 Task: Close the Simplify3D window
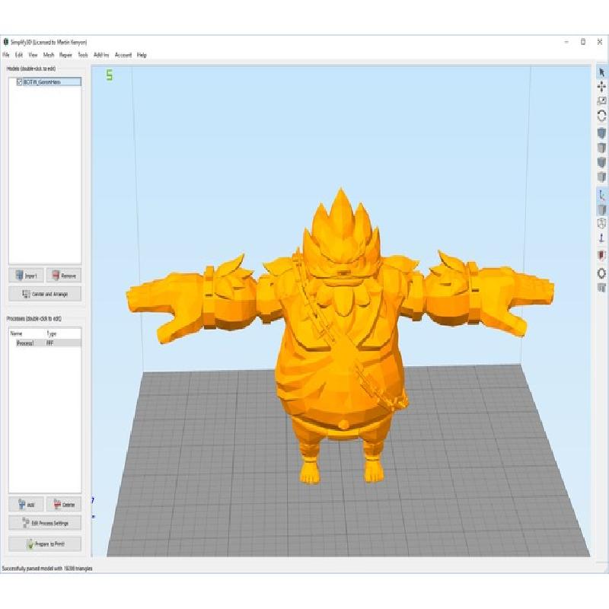coord(600,42)
